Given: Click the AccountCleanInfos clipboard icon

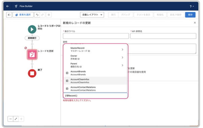Looking at the screenshot, I should (67, 81).
